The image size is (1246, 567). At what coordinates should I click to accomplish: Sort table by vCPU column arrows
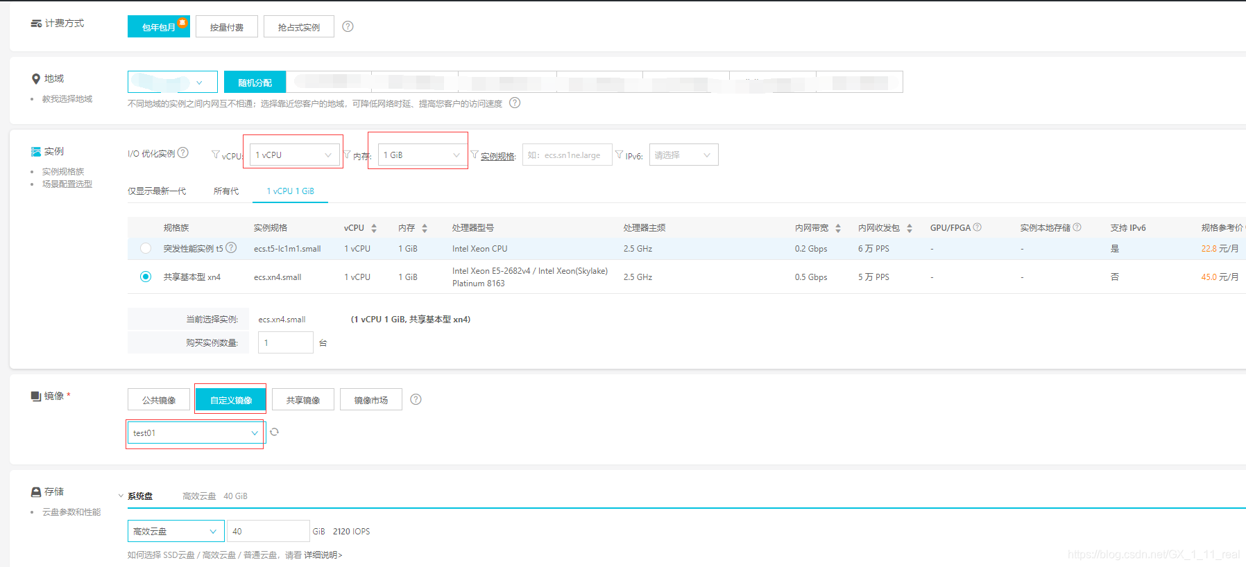tap(374, 228)
